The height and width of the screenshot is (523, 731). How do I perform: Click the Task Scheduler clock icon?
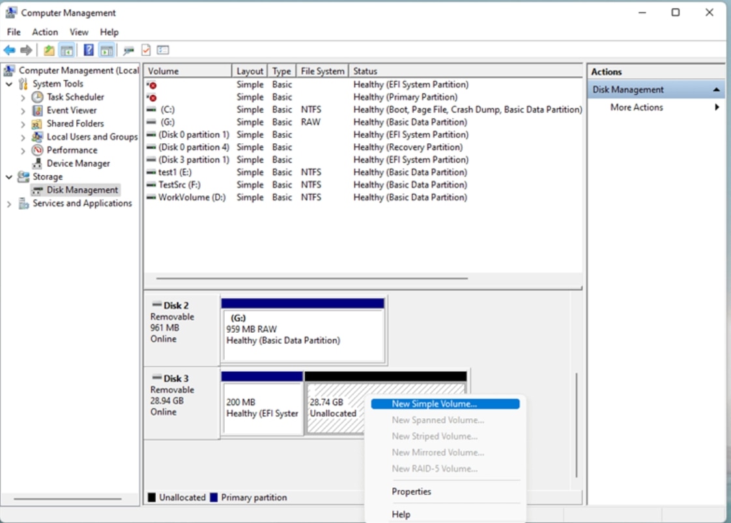[x=37, y=97]
